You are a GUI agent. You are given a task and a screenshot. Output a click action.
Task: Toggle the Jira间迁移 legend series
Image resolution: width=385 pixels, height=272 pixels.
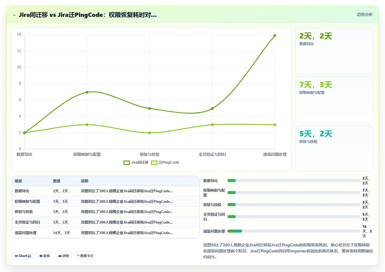click(136, 162)
